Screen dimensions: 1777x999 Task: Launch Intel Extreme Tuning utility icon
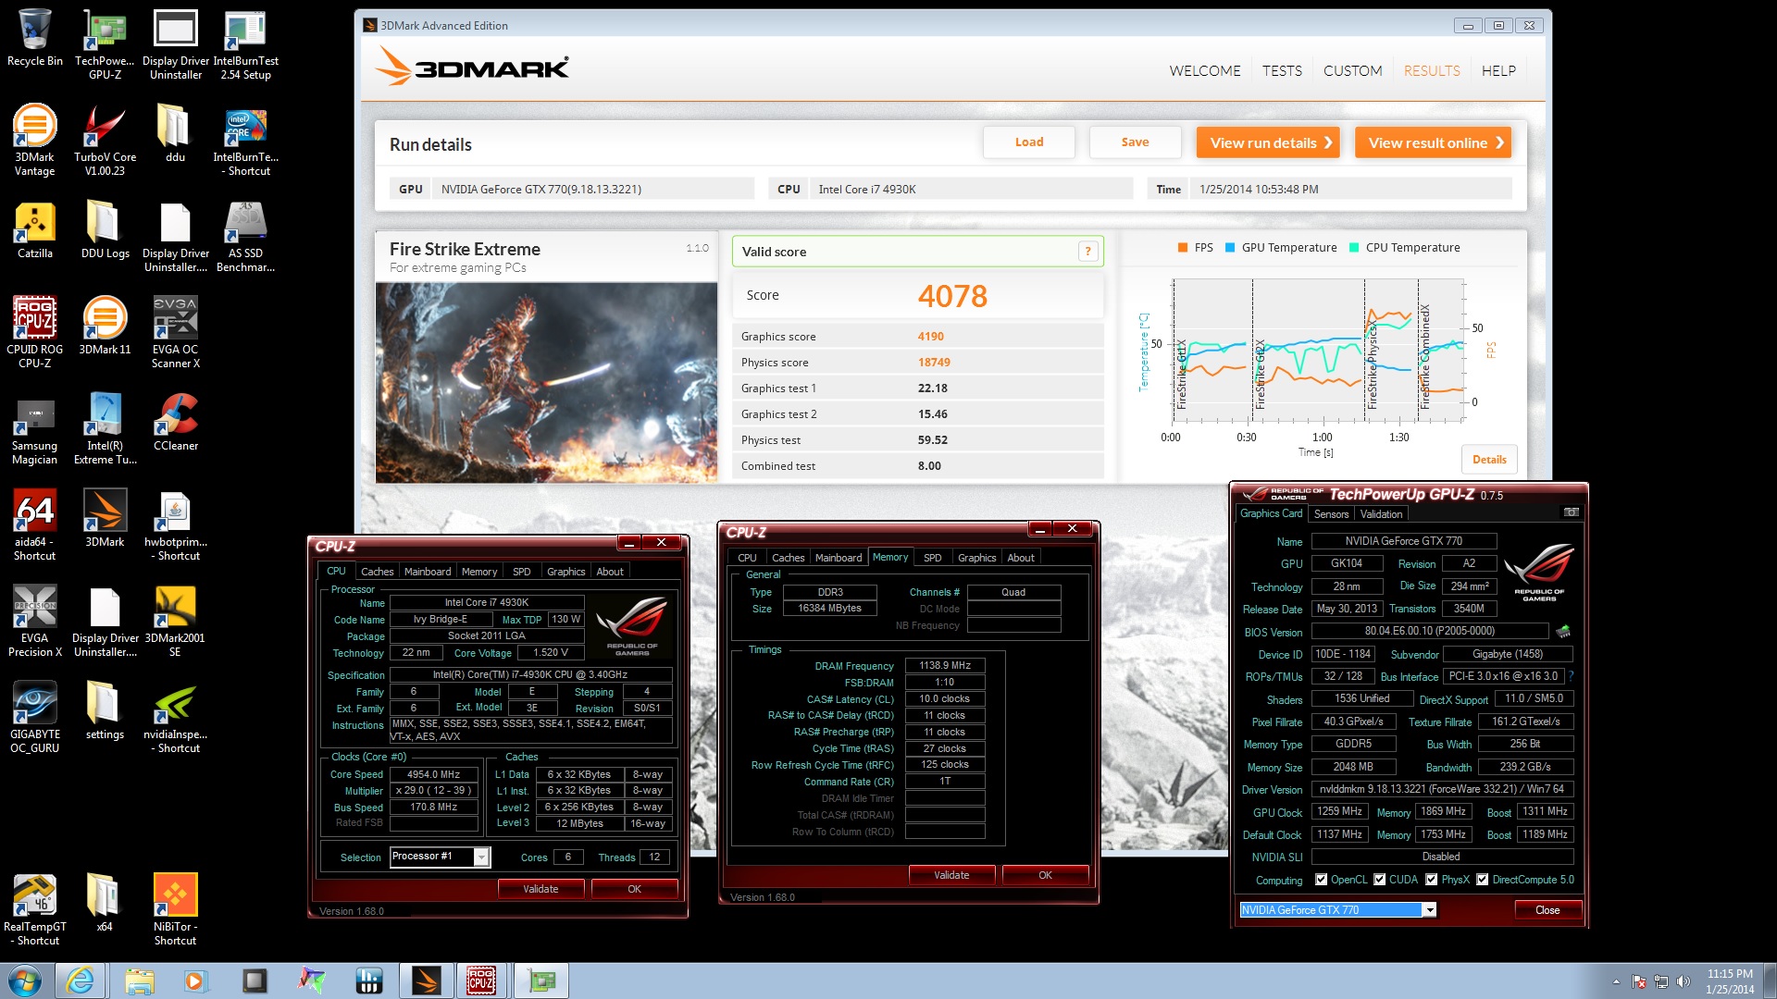105,428
